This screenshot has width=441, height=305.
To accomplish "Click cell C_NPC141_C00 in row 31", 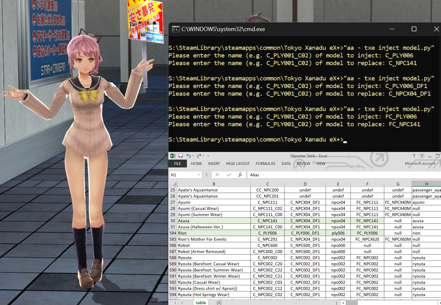I will pyautogui.click(x=268, y=227).
